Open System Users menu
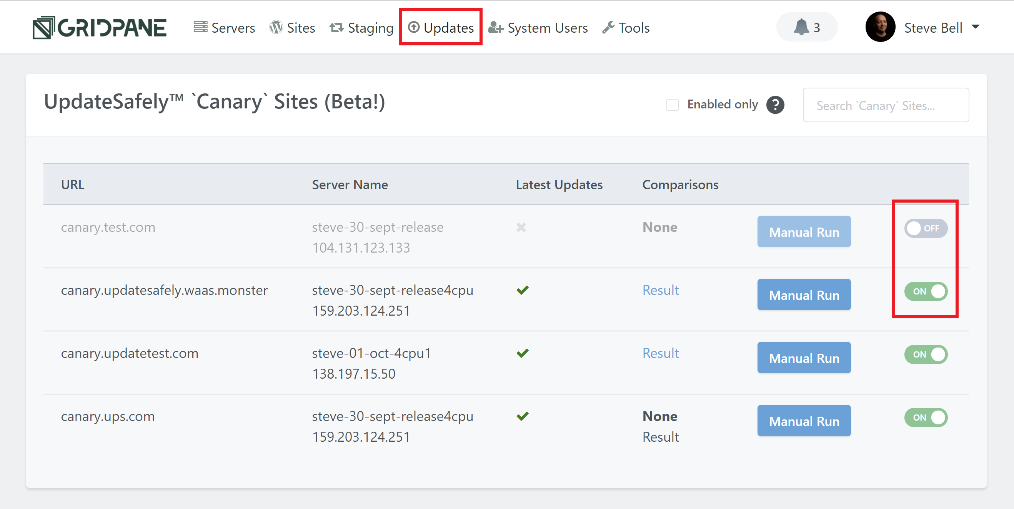This screenshot has height=509, width=1014. (538, 28)
